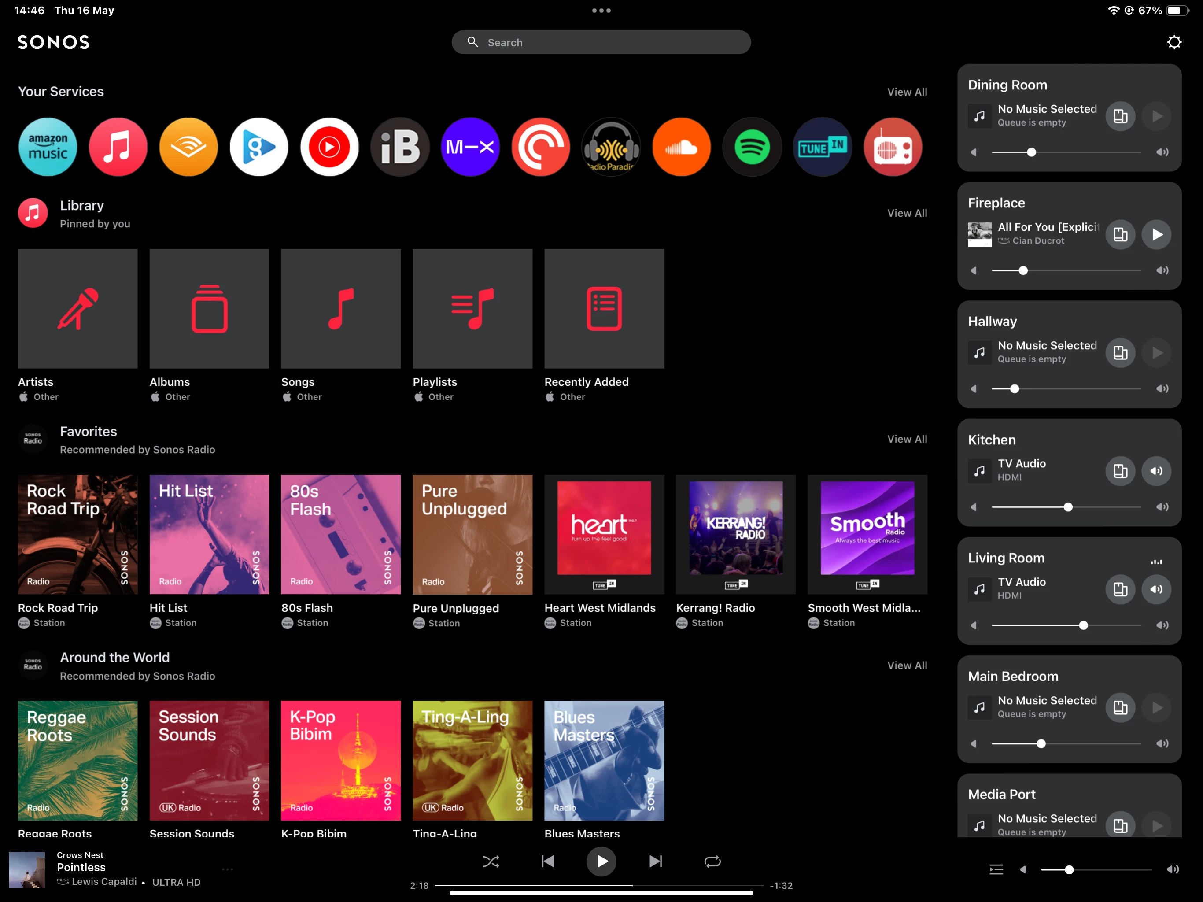The width and height of the screenshot is (1203, 902).
Task: Play Blues Masters station
Action: point(604,761)
